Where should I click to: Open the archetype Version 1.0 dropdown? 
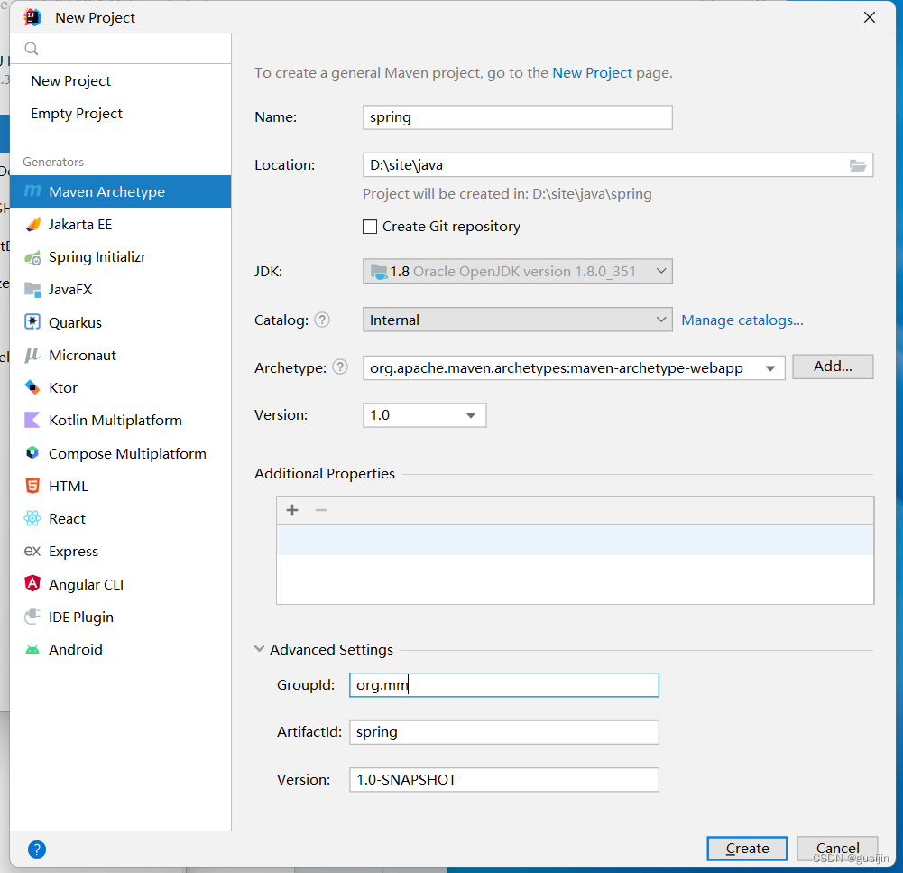coord(424,415)
